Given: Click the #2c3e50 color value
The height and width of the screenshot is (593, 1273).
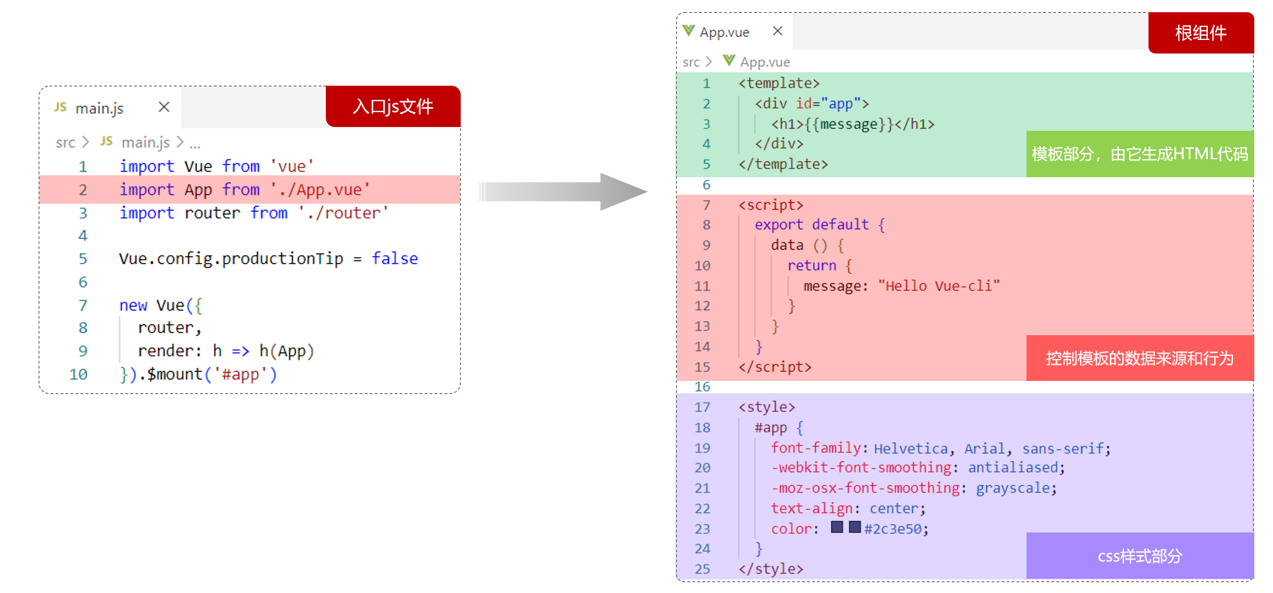Looking at the screenshot, I should (x=893, y=529).
